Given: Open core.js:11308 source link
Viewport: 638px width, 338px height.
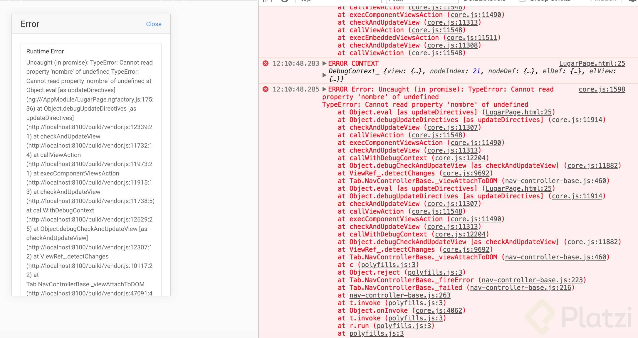Looking at the screenshot, I should [452, 45].
